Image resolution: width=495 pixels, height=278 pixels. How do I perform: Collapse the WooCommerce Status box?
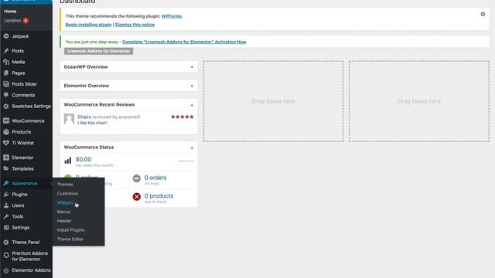click(x=192, y=147)
